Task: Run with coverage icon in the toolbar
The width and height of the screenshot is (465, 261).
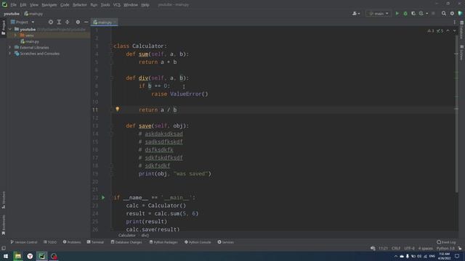Action: [x=413, y=14]
